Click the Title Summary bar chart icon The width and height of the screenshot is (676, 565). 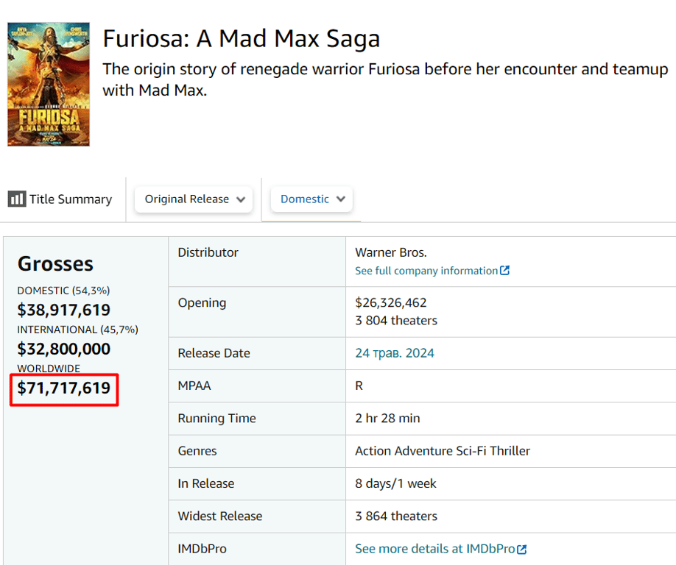tap(16, 199)
